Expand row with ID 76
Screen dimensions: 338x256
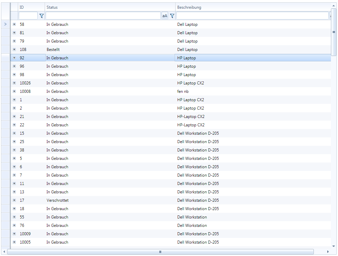click(x=14, y=226)
